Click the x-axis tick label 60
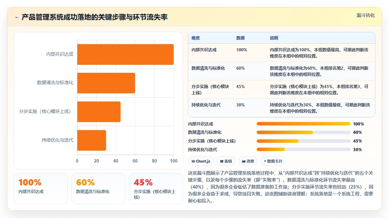The width and height of the screenshot is (389, 218). point(135,161)
